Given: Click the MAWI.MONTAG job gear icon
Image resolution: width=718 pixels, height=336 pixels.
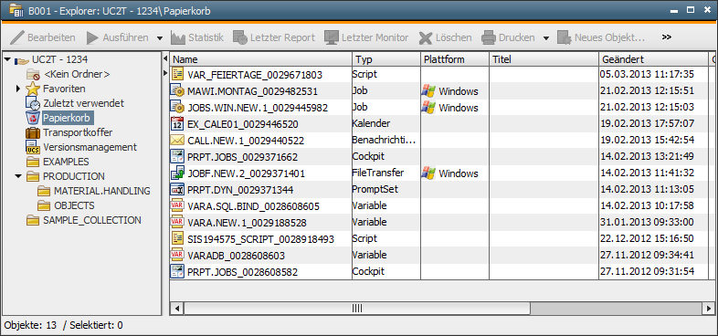Looking at the screenshot, I should [x=177, y=90].
